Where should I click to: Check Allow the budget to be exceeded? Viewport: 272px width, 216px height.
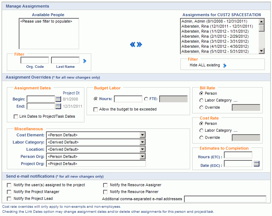(x=96, y=109)
